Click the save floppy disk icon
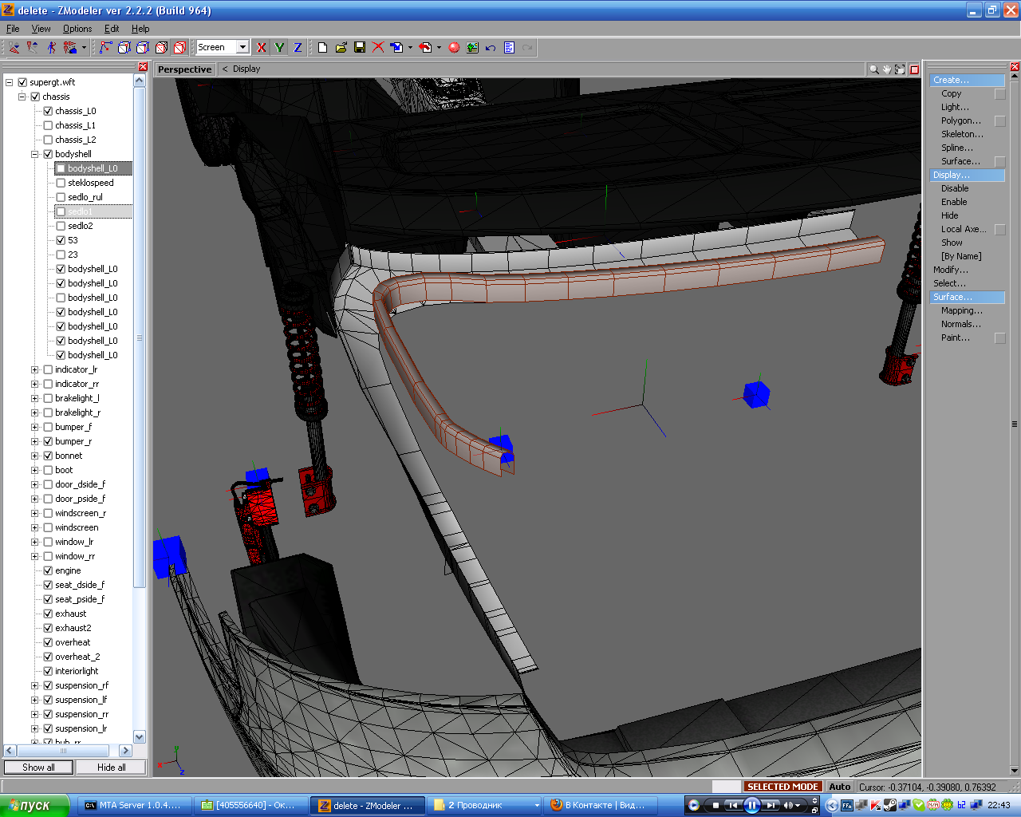 [360, 48]
